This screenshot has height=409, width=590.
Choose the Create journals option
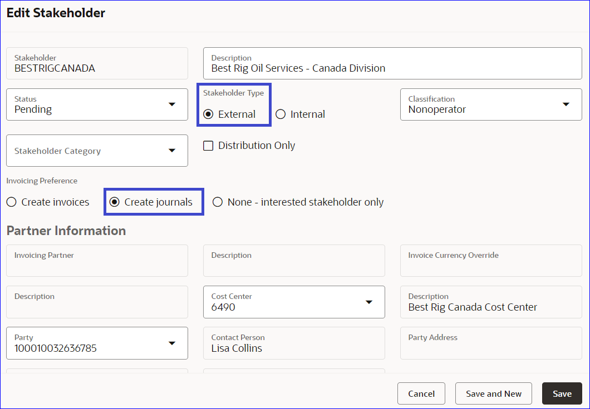tap(115, 202)
